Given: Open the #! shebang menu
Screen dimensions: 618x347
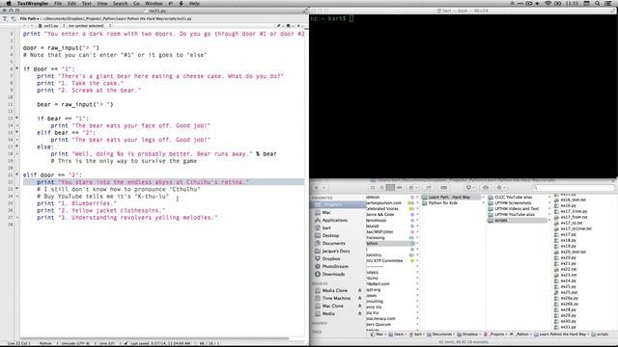Looking at the screenshot, I should (x=171, y=3).
